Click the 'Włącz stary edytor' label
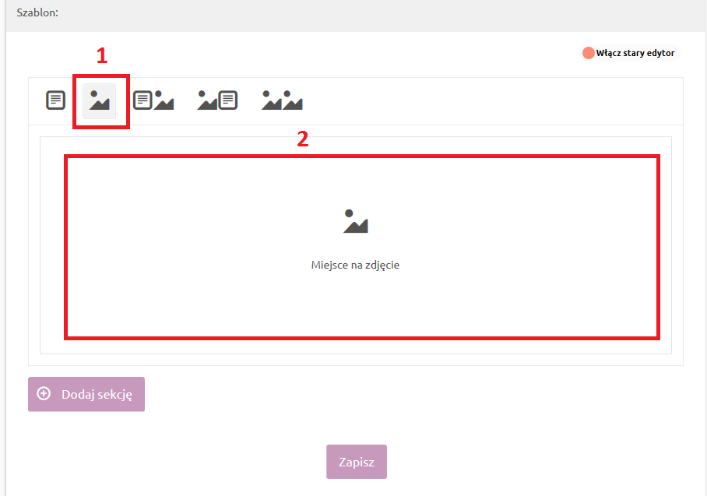Screen dimensions: 707x496 tap(635, 53)
